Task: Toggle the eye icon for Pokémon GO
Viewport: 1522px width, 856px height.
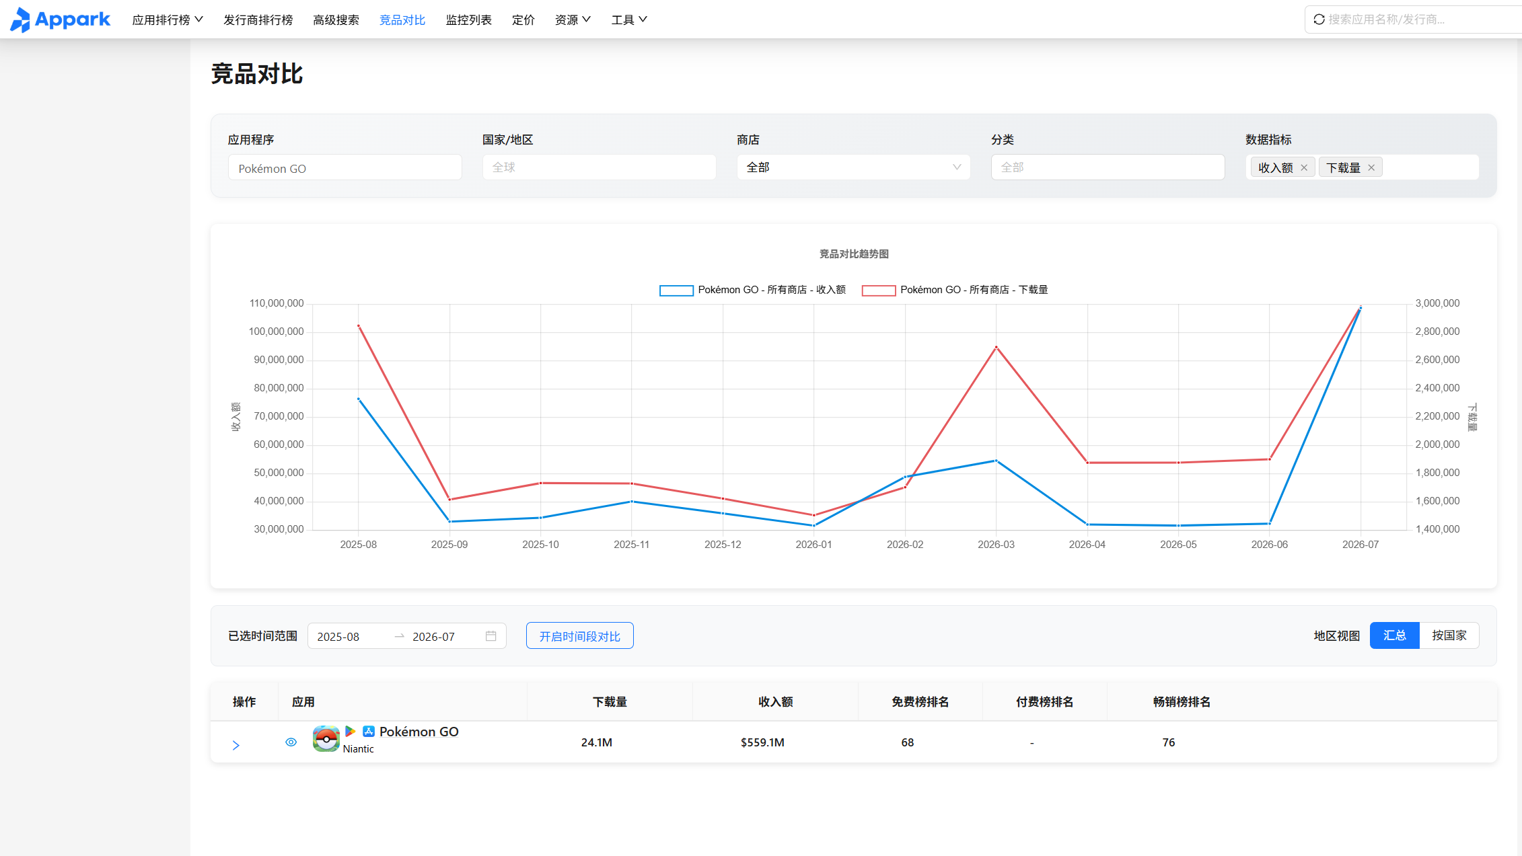Action: coord(291,742)
